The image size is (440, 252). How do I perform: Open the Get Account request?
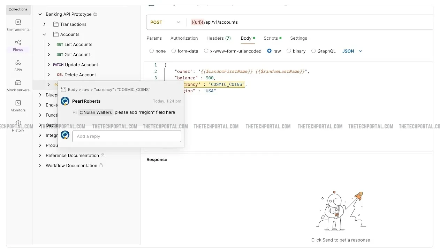(77, 55)
